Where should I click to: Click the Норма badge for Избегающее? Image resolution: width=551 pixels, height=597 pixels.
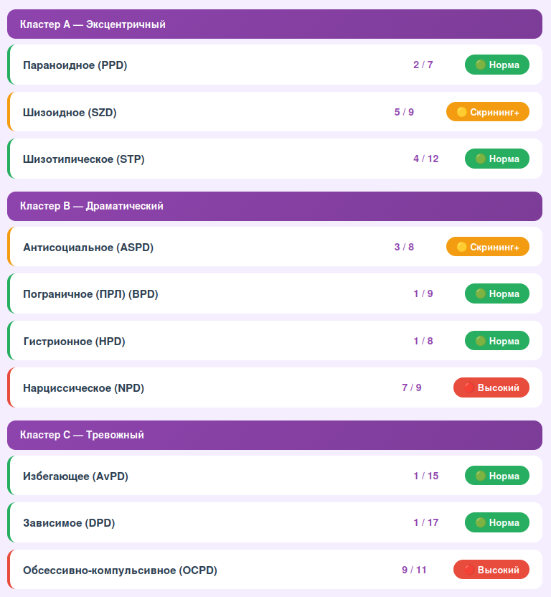[497, 476]
